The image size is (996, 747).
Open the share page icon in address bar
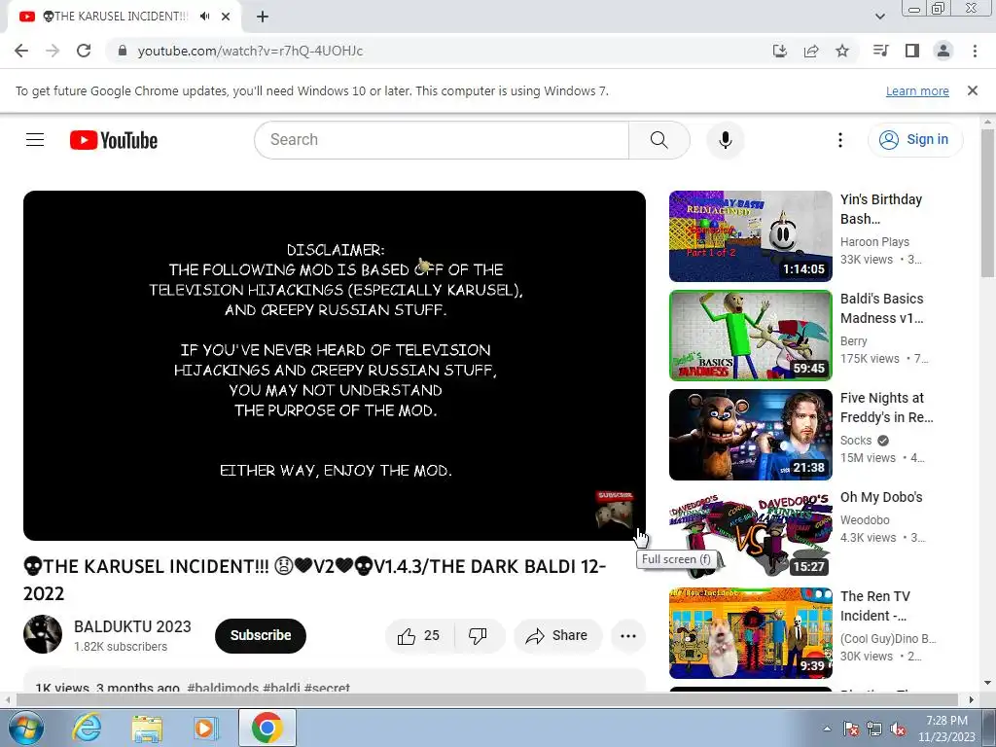[x=811, y=51]
